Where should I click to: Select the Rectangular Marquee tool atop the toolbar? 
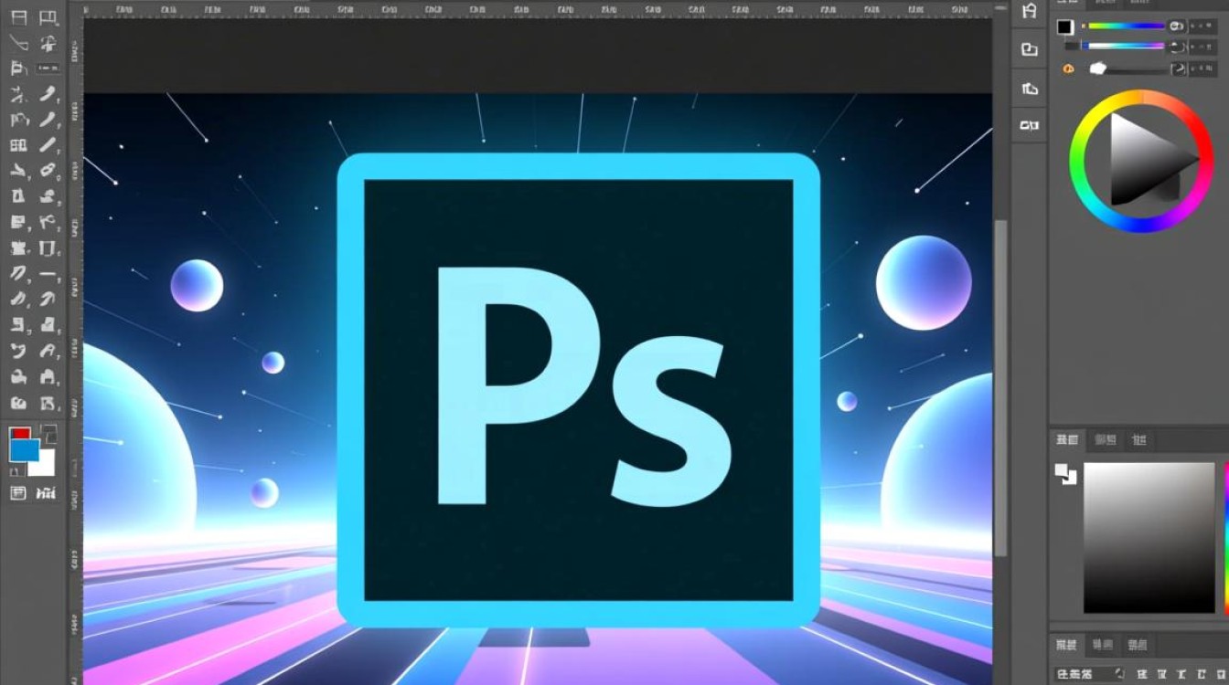coord(18,18)
